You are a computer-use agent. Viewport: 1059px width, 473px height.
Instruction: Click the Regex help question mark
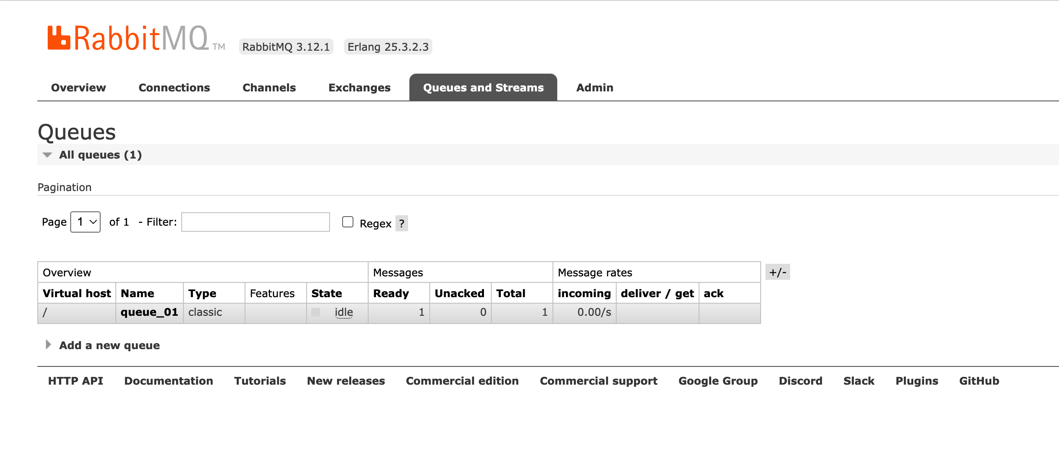pyautogui.click(x=402, y=224)
